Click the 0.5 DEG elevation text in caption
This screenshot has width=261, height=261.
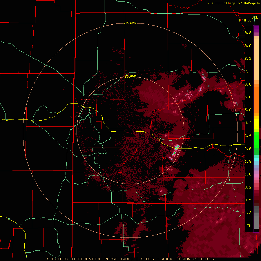tap(145, 259)
